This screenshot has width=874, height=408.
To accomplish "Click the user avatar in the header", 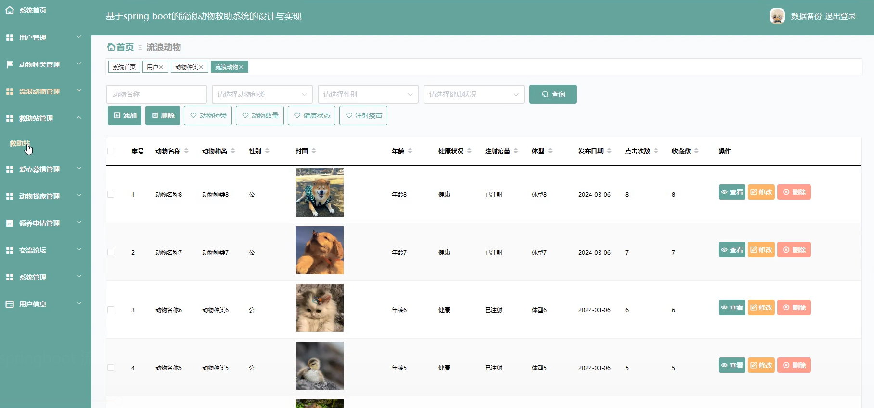I will tap(777, 16).
